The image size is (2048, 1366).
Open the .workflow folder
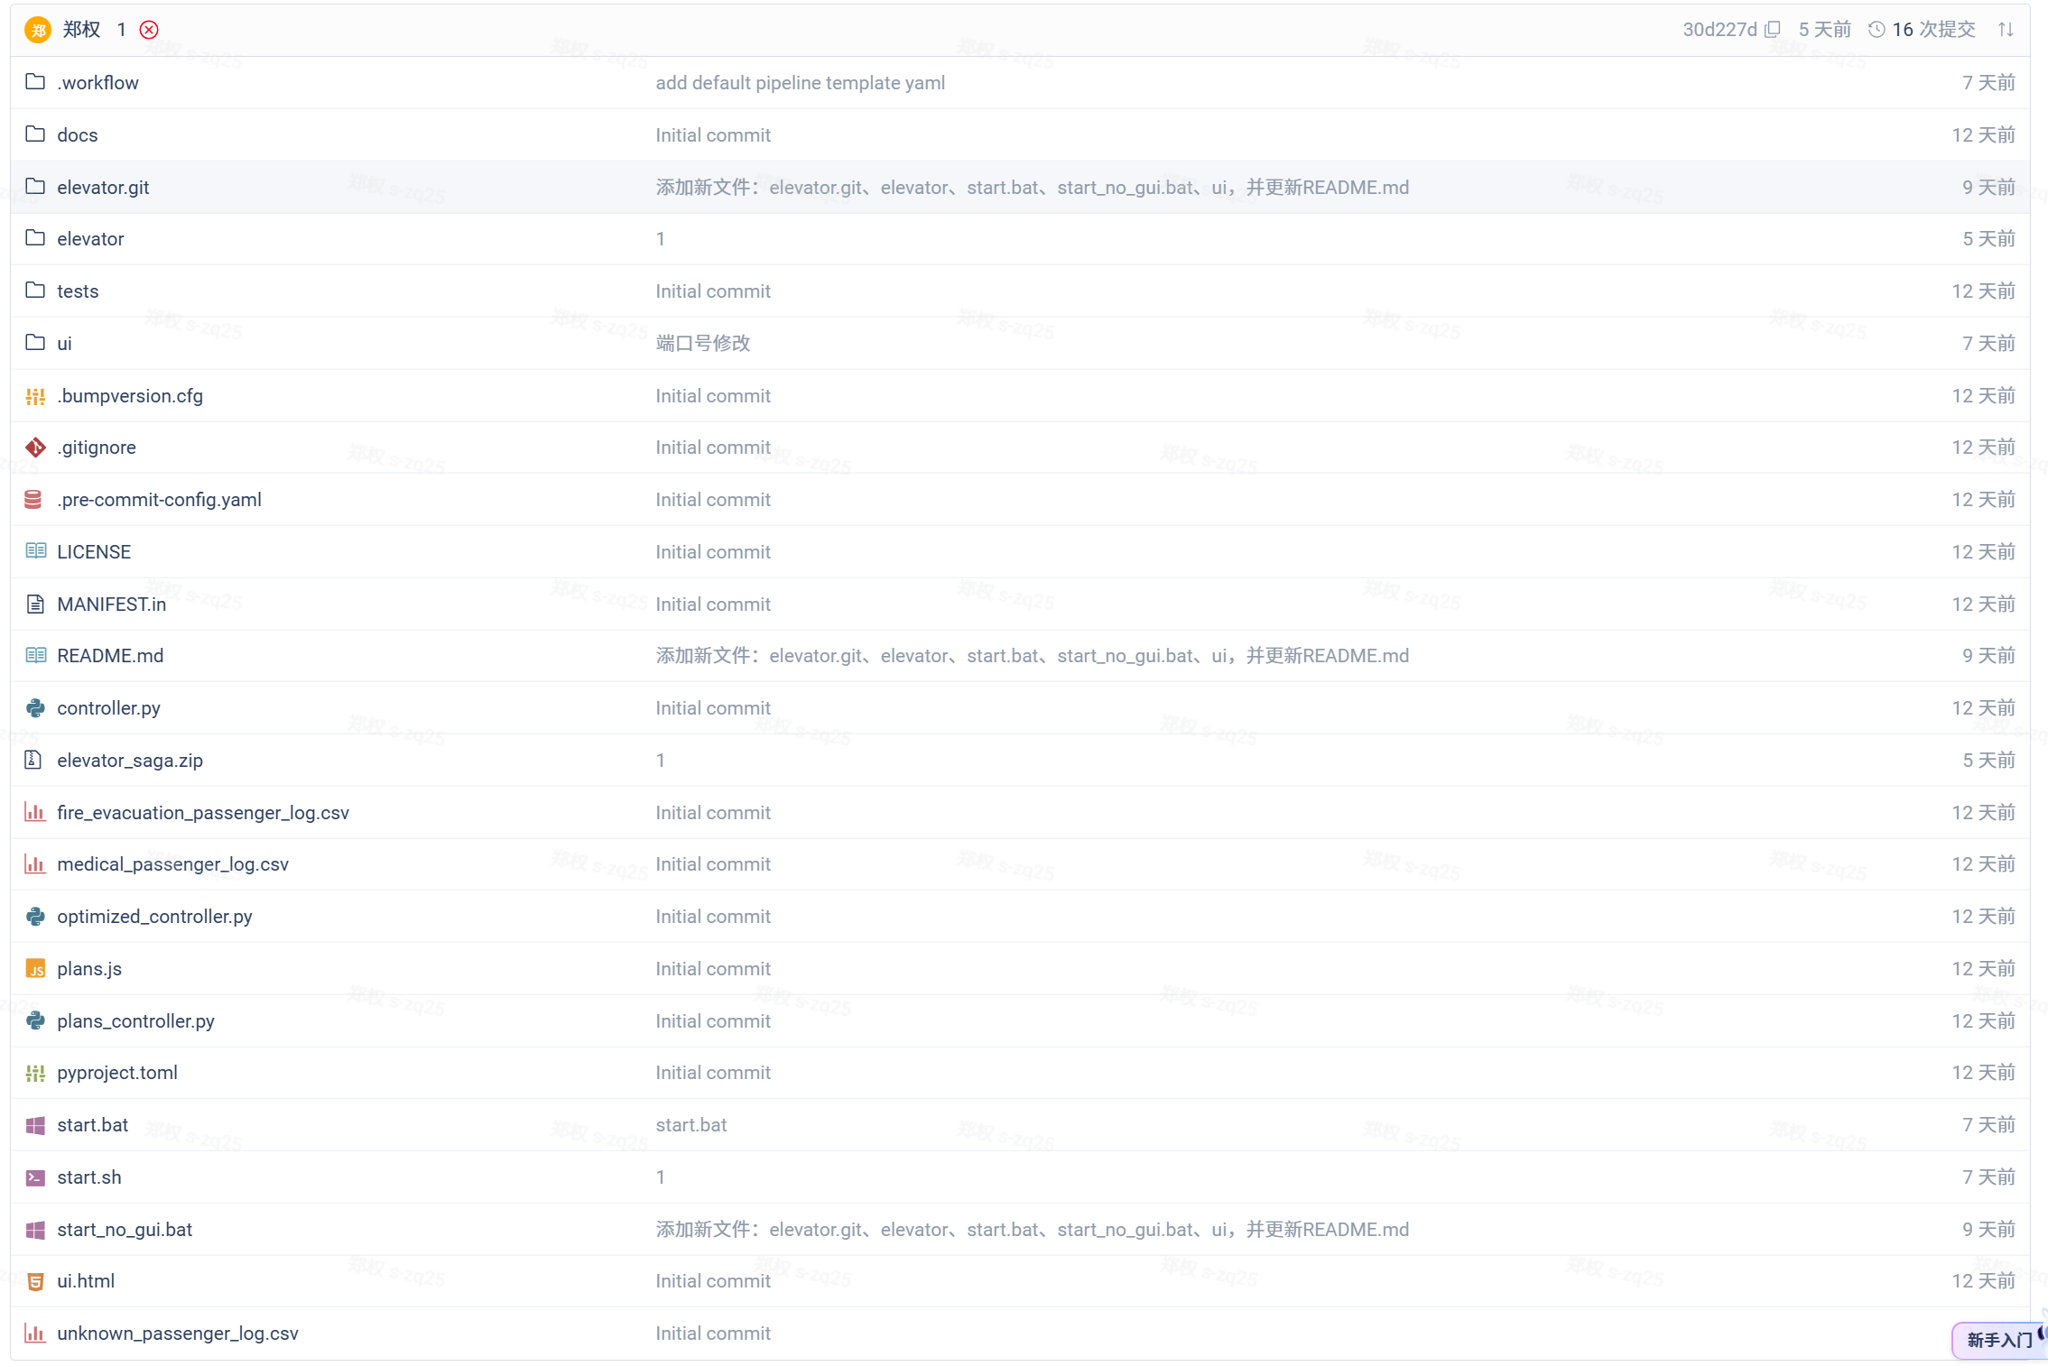pos(97,82)
